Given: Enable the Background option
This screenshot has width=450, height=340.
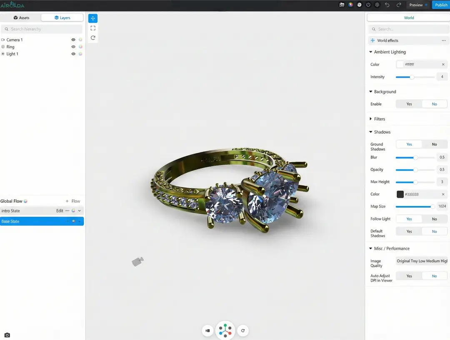Looking at the screenshot, I should coord(409,104).
